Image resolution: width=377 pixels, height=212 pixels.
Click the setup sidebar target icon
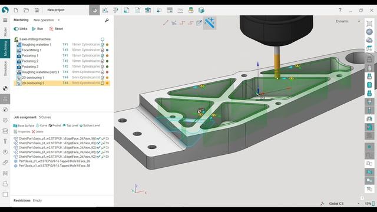[5, 88]
